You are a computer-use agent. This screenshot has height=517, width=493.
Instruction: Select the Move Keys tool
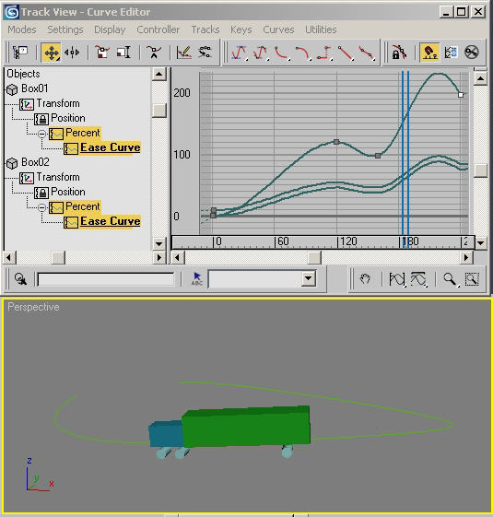(51, 53)
